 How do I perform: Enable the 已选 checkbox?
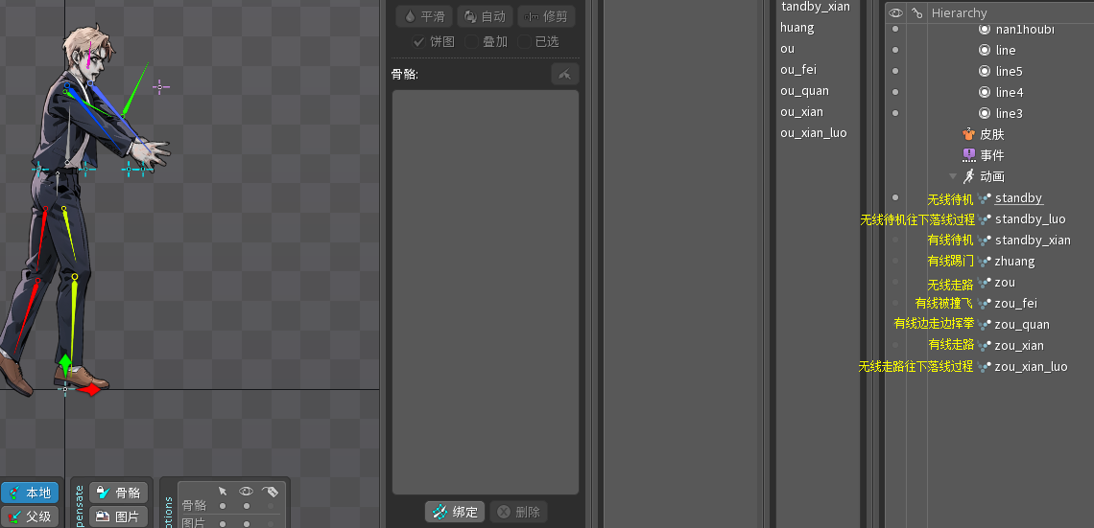pyautogui.click(x=524, y=42)
